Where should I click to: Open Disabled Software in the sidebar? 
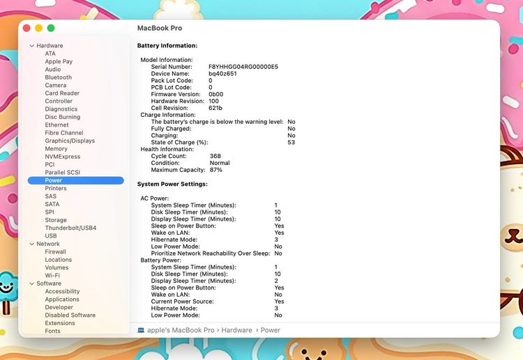tap(70, 315)
